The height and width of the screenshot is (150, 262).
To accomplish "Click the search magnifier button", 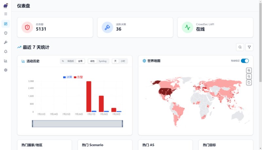I will 240,47.
